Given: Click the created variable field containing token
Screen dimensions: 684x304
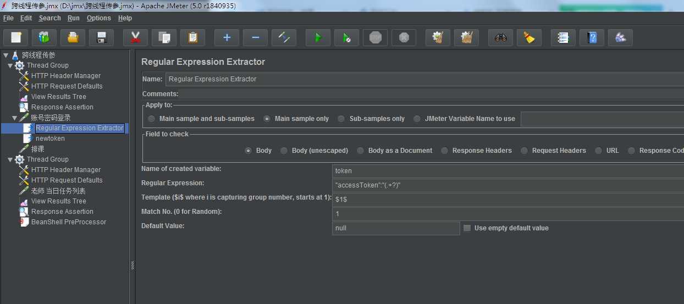Looking at the screenshot, I should (x=508, y=170).
